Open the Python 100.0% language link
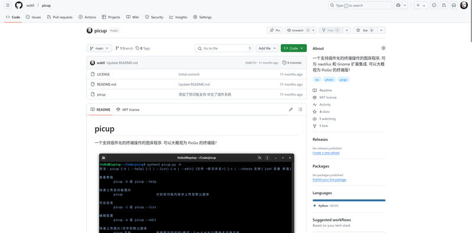This screenshot has width=472, height=233. (x=326, y=206)
